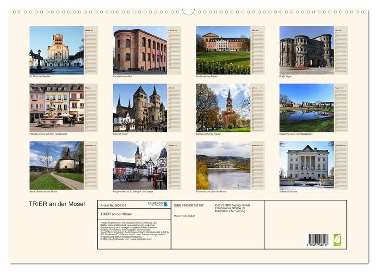The width and height of the screenshot is (377, 272).
Task: Select the Konstantinbasilika image
Action: 140,50
